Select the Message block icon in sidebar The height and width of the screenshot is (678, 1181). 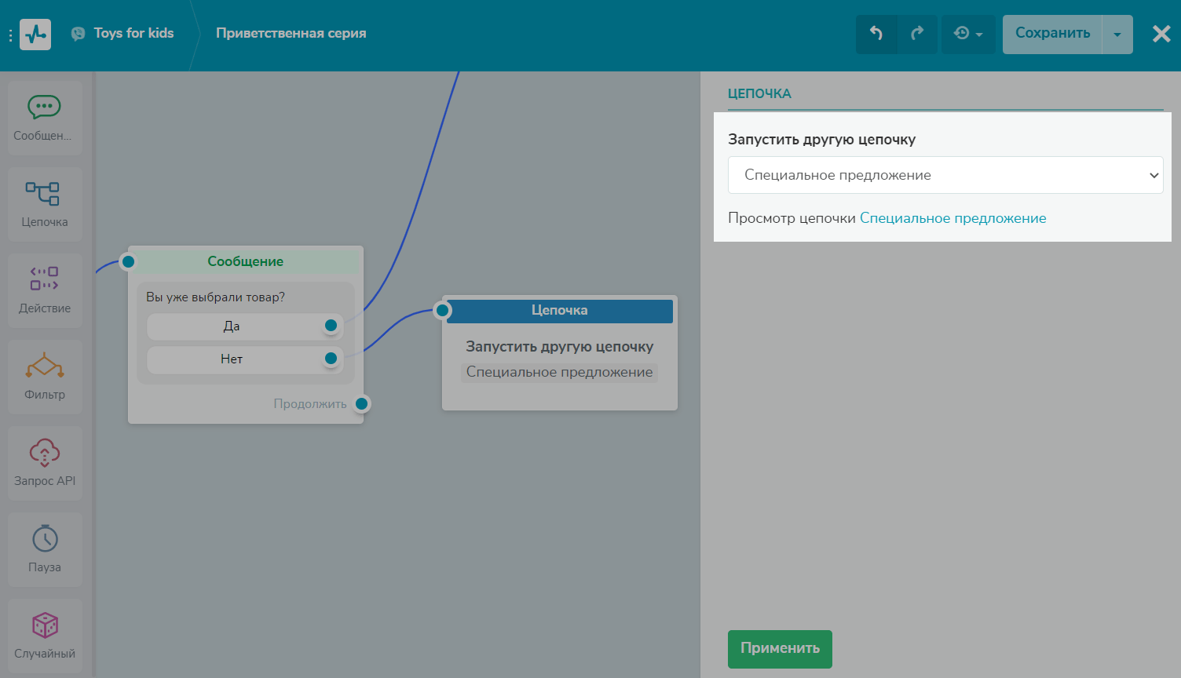44,108
